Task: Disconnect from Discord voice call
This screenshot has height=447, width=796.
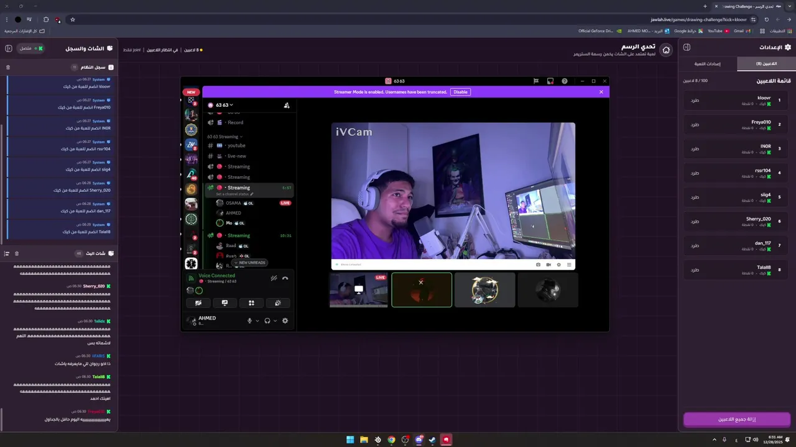Action: pyautogui.click(x=285, y=278)
